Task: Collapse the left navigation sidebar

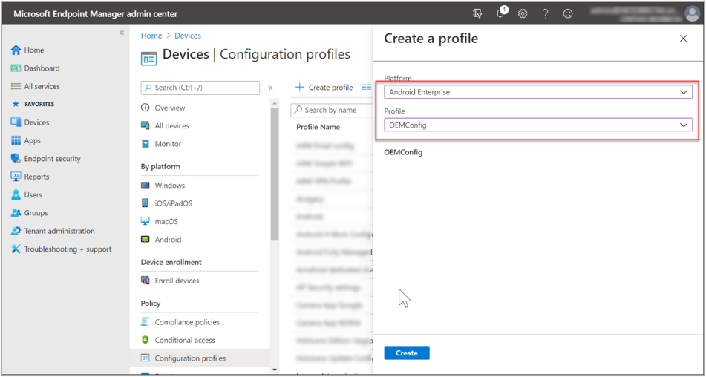Action: coord(122,33)
